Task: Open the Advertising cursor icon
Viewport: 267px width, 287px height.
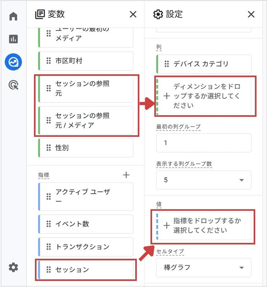Action: pos(13,85)
